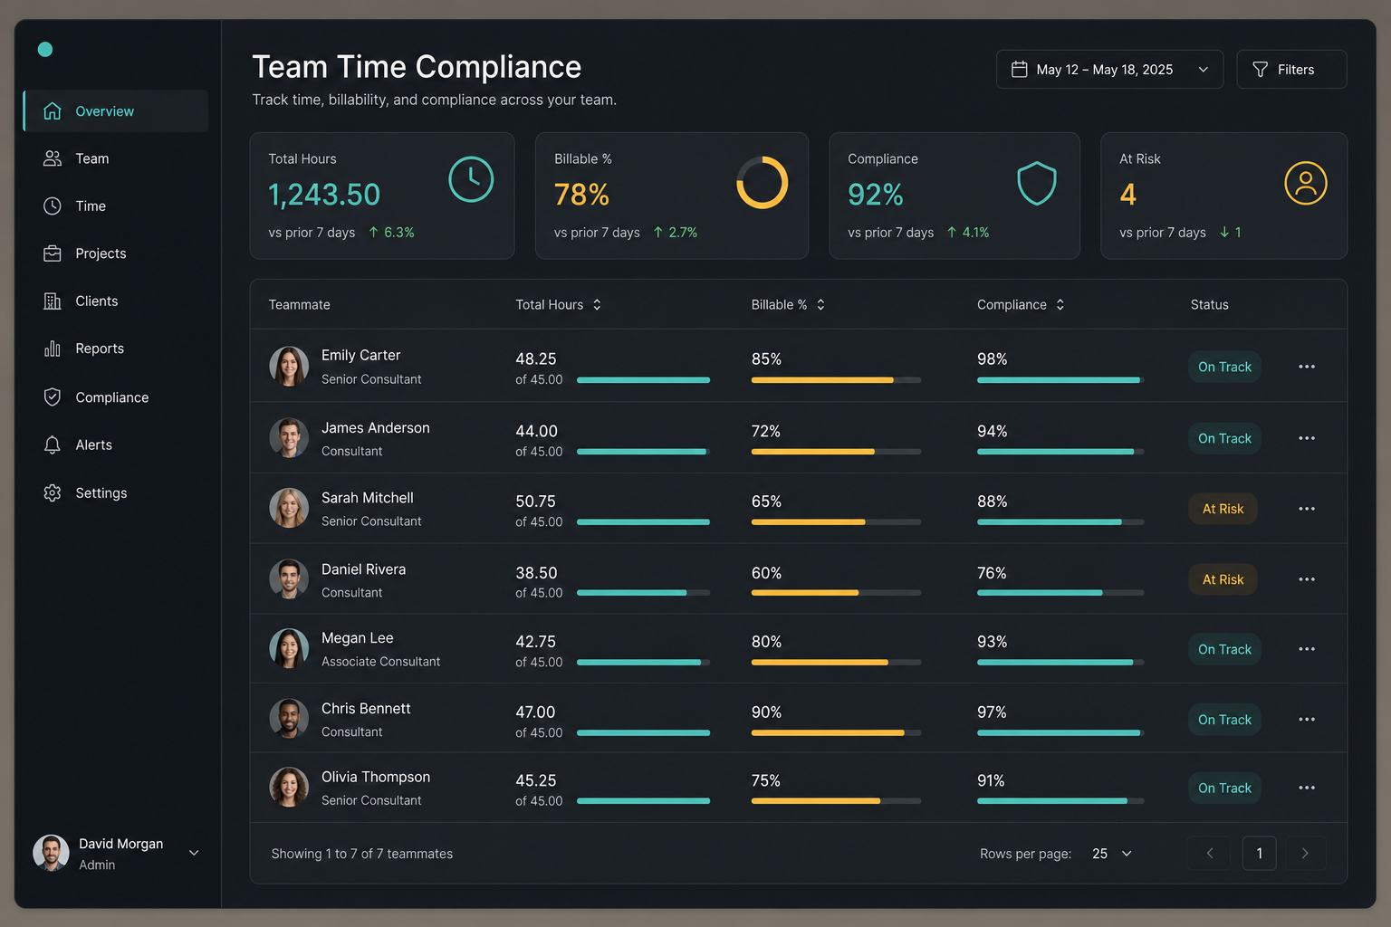Click the bell icon beside Alerts
The height and width of the screenshot is (927, 1391).
53,444
